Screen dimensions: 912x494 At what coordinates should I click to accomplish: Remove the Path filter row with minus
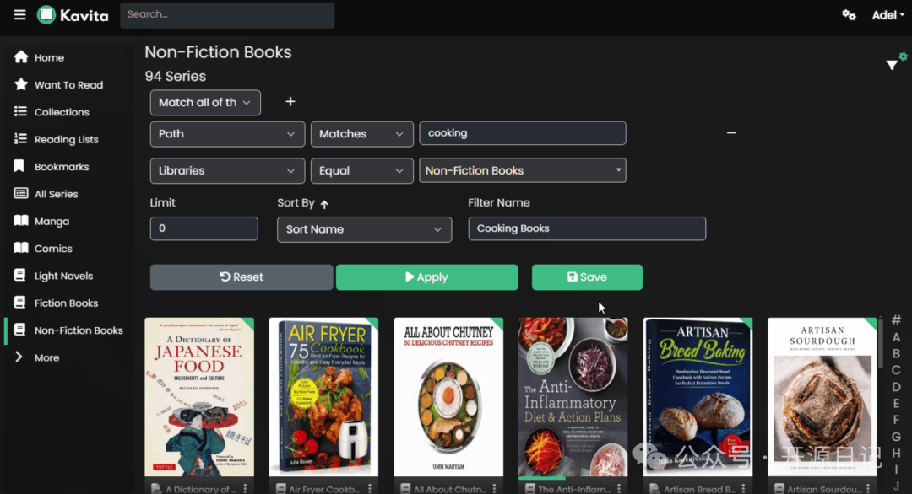click(731, 133)
